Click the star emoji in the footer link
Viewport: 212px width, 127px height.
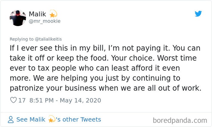(51, 119)
